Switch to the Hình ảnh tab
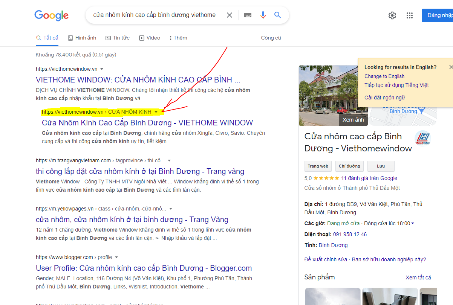The height and width of the screenshot is (305, 453). coord(82,38)
